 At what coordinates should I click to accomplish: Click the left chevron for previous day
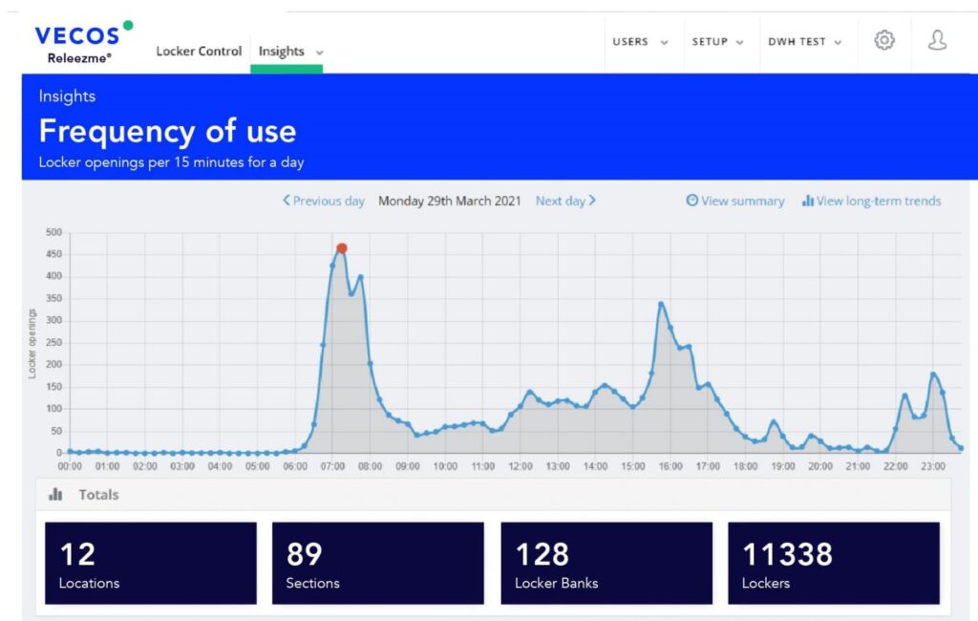(287, 201)
